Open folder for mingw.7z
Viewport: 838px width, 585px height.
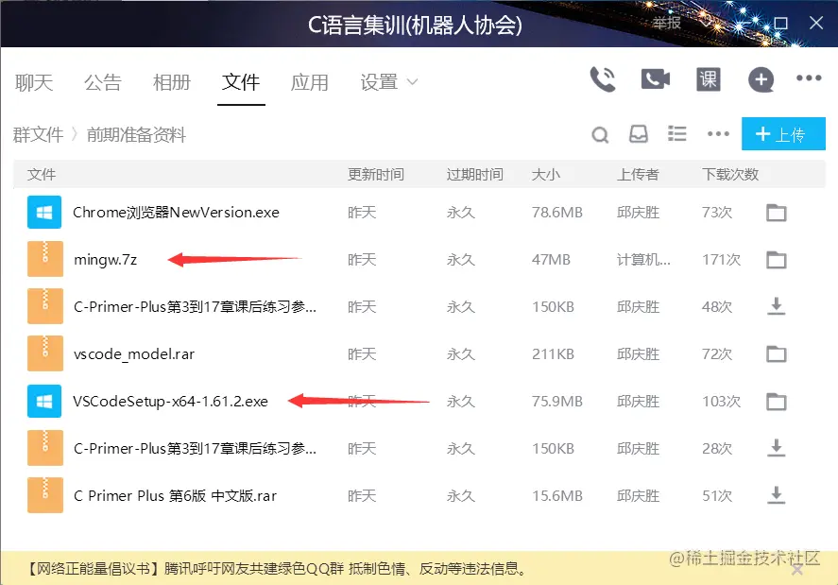pos(776,259)
